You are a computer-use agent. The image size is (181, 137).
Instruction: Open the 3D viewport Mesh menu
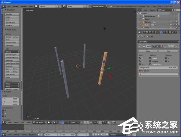click(29, 122)
